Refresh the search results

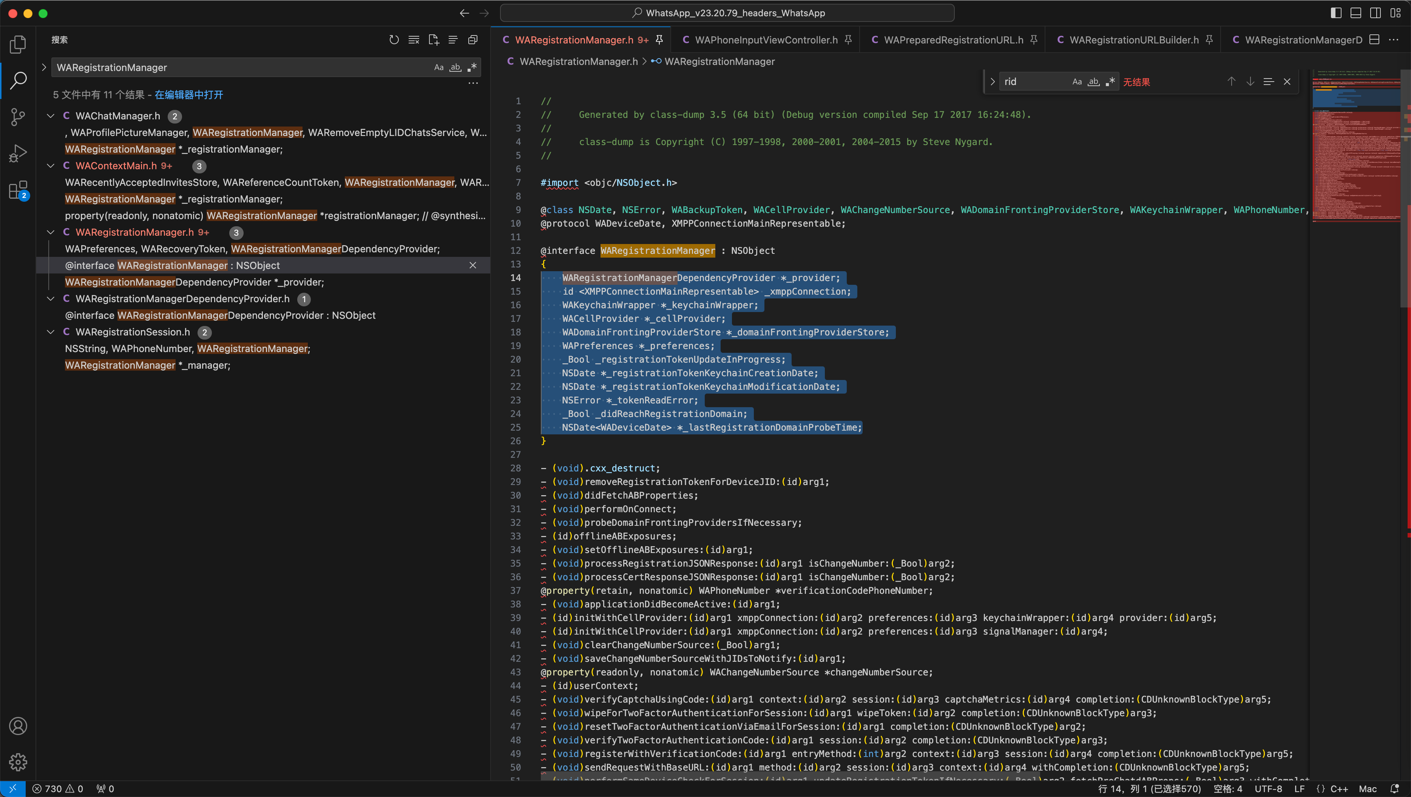[394, 39]
